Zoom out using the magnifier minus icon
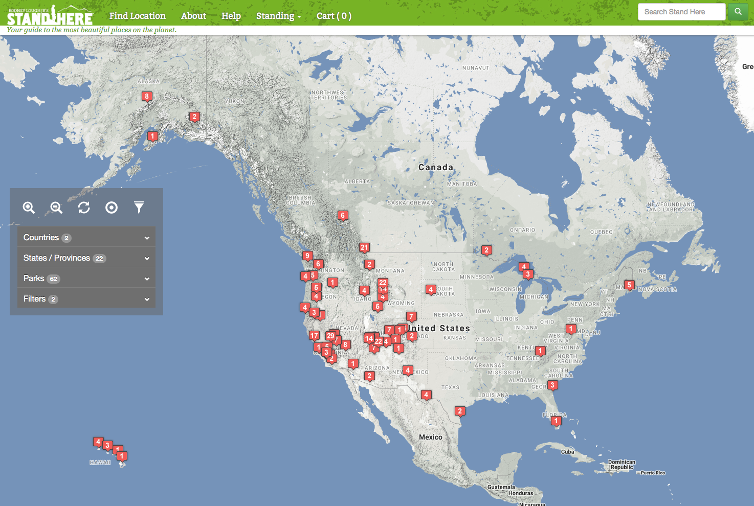Viewport: 754px width, 506px height. (56, 208)
